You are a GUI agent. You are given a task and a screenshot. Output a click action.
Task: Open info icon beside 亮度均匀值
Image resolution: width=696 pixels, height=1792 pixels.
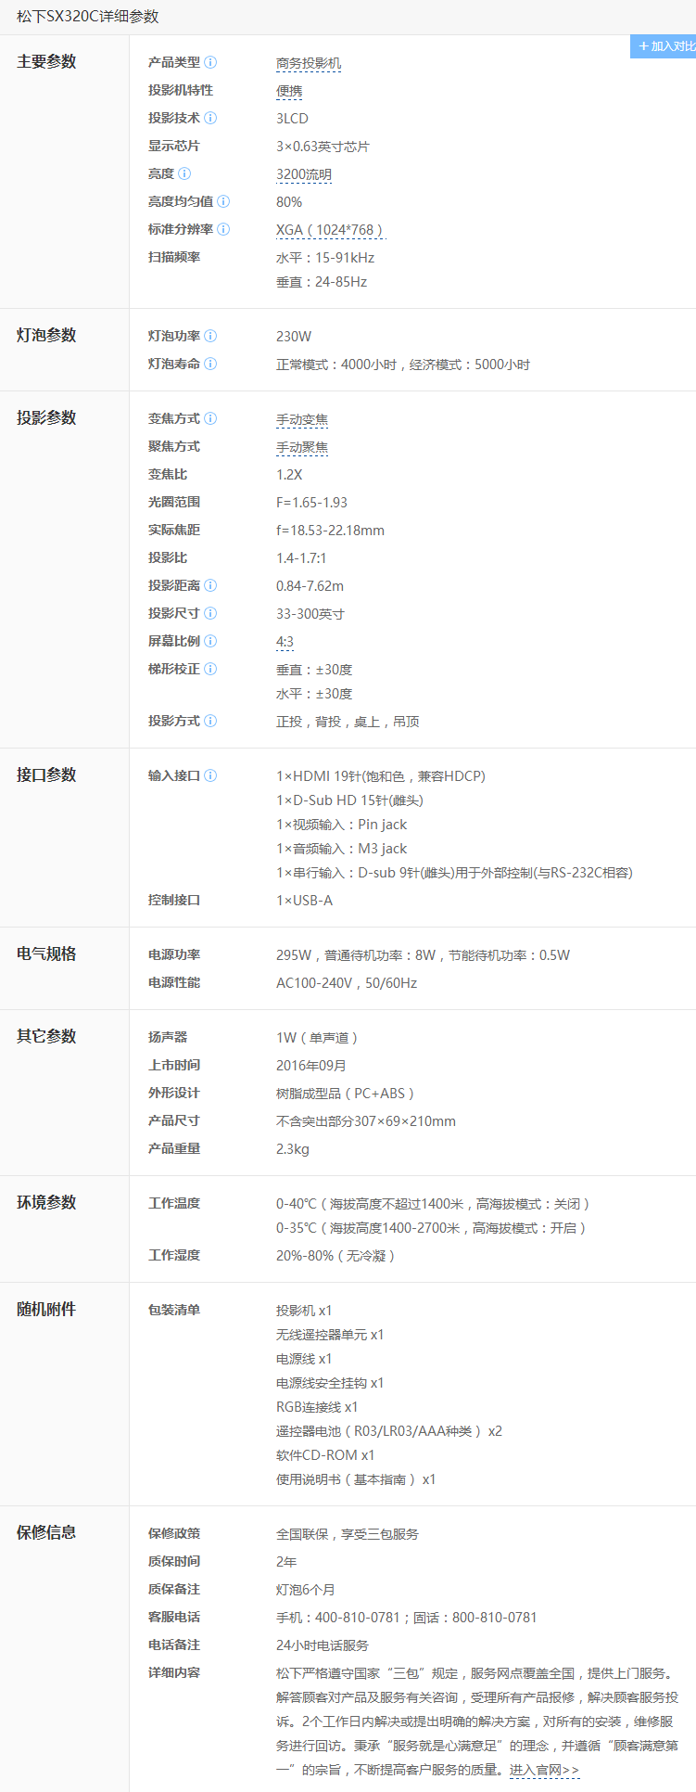[223, 201]
